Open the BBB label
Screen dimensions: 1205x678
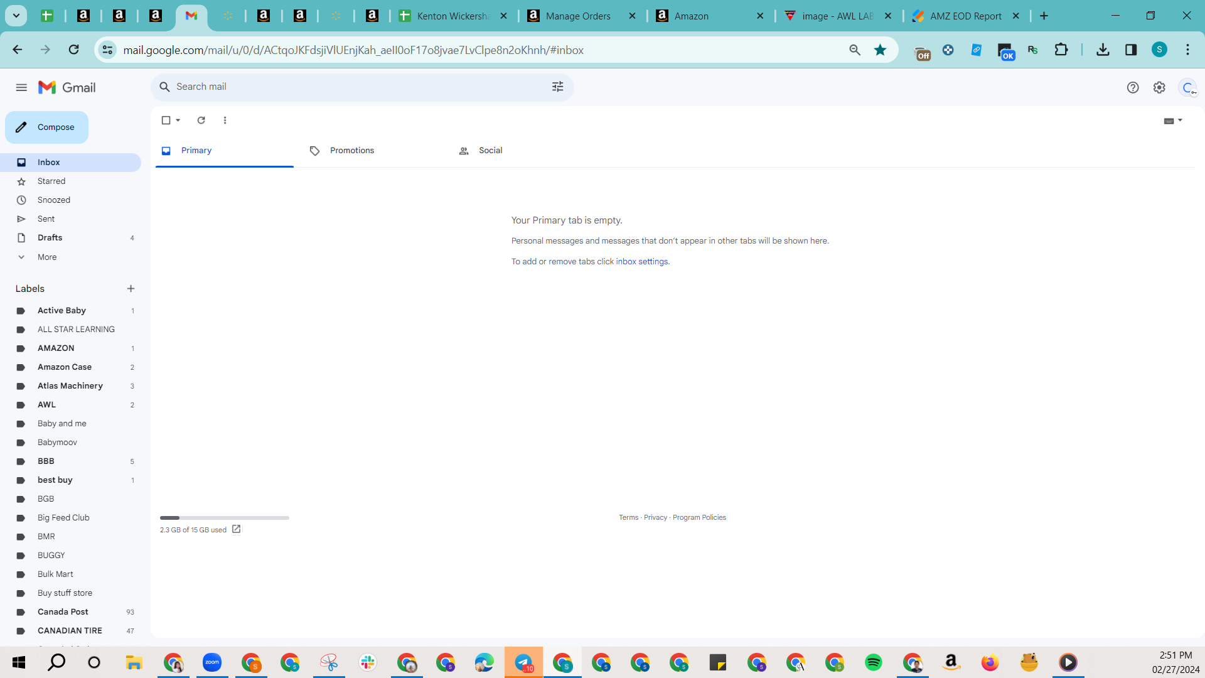pyautogui.click(x=70, y=461)
